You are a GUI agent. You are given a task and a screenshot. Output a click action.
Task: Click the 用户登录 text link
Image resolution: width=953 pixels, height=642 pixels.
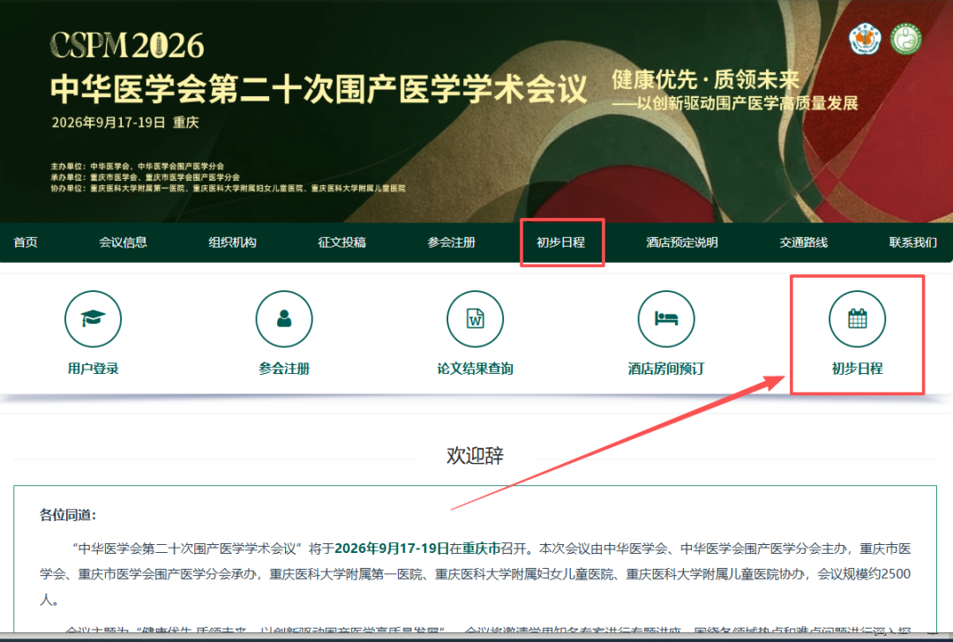[x=93, y=369]
